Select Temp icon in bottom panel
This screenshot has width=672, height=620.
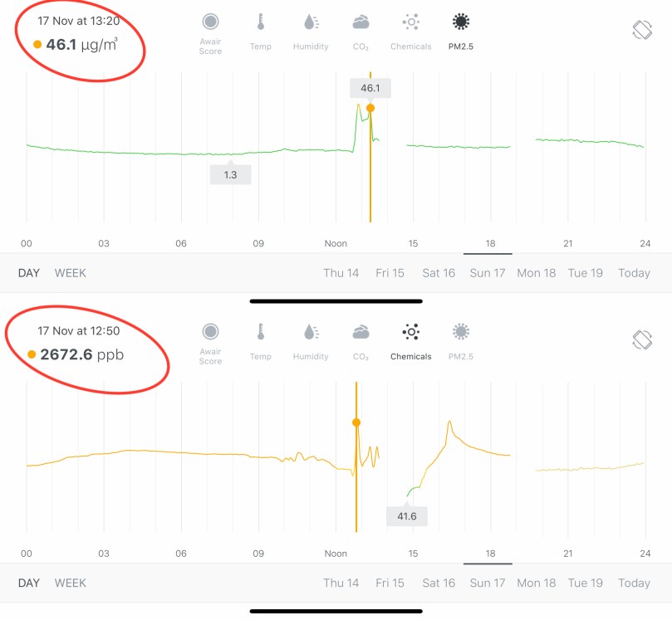tap(260, 333)
